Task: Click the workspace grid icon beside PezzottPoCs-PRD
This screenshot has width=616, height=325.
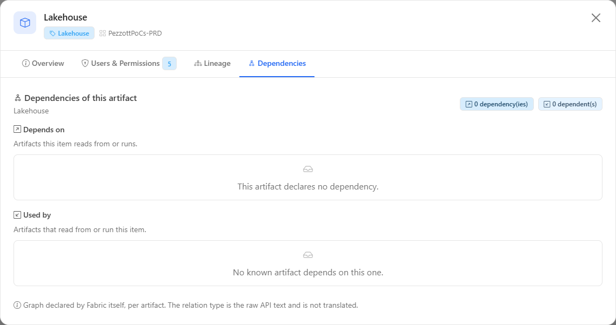Action: pyautogui.click(x=103, y=33)
